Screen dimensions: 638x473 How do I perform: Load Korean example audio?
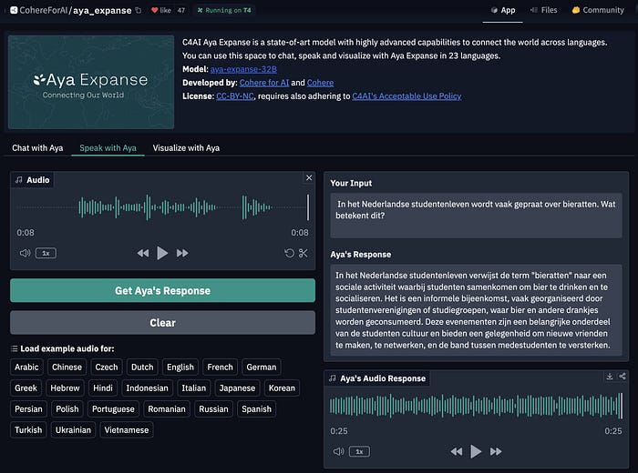click(282, 387)
